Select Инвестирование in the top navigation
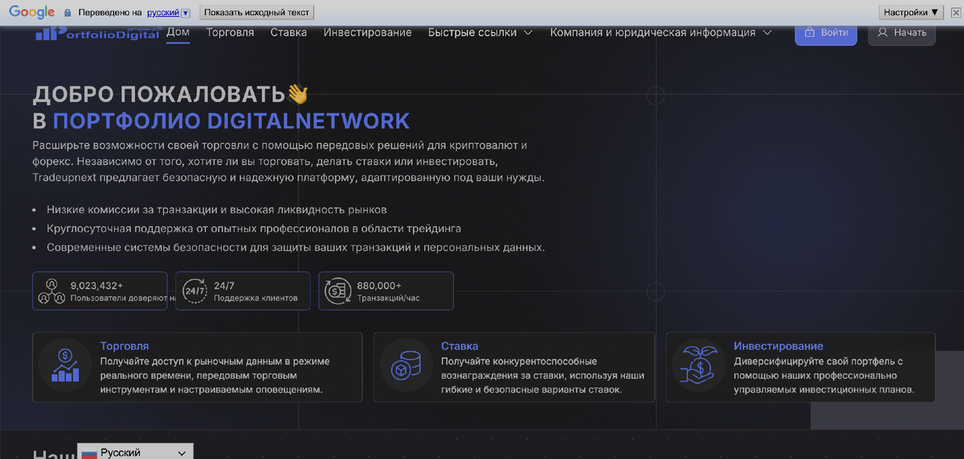 (x=368, y=33)
